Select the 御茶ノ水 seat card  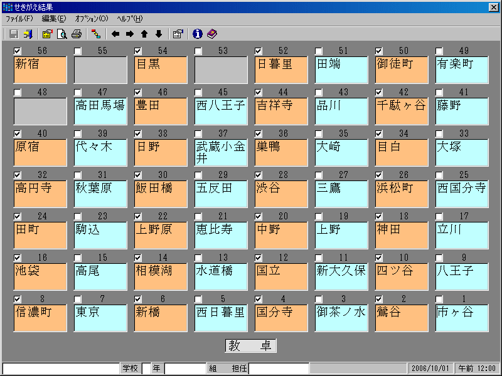click(x=341, y=318)
